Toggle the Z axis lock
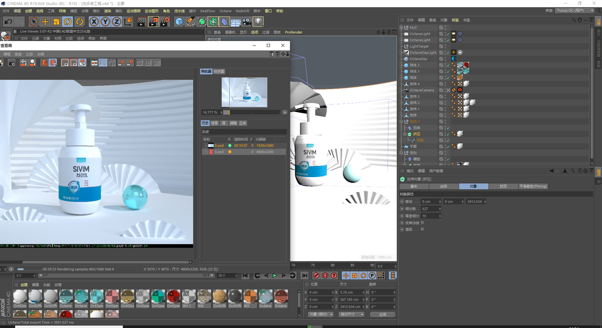Image resolution: width=602 pixels, height=328 pixels. (116, 22)
